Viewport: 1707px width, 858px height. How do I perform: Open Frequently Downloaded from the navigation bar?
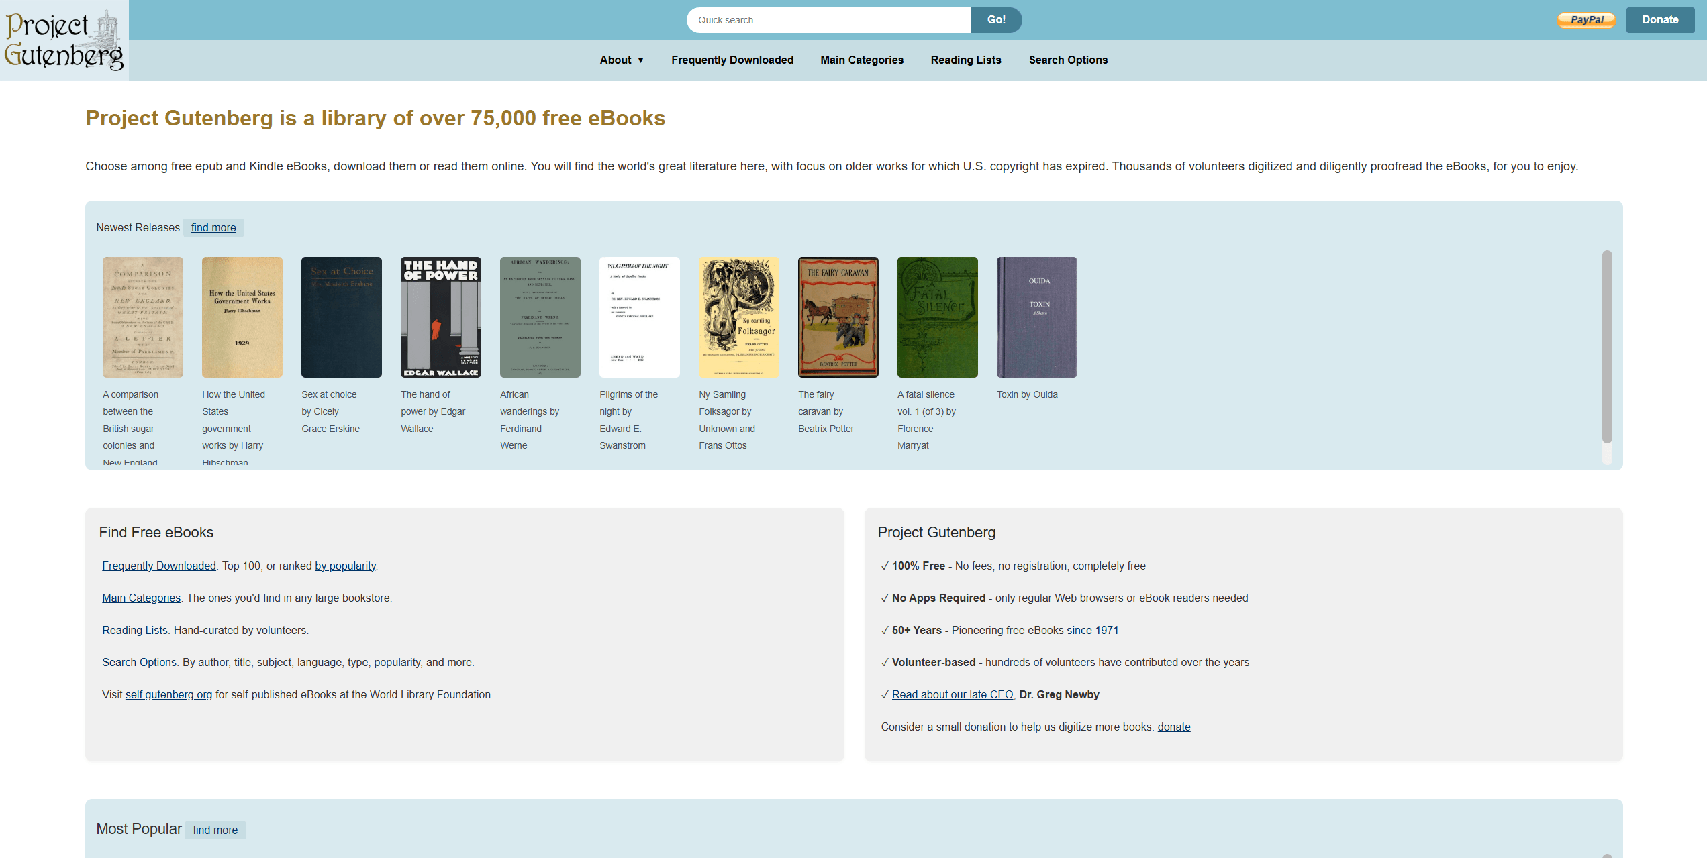tap(732, 60)
